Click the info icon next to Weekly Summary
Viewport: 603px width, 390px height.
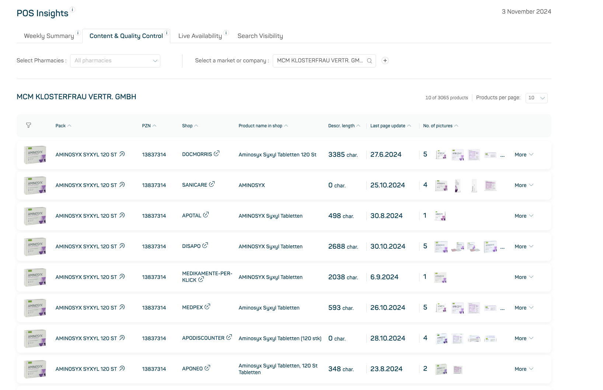pyautogui.click(x=78, y=33)
